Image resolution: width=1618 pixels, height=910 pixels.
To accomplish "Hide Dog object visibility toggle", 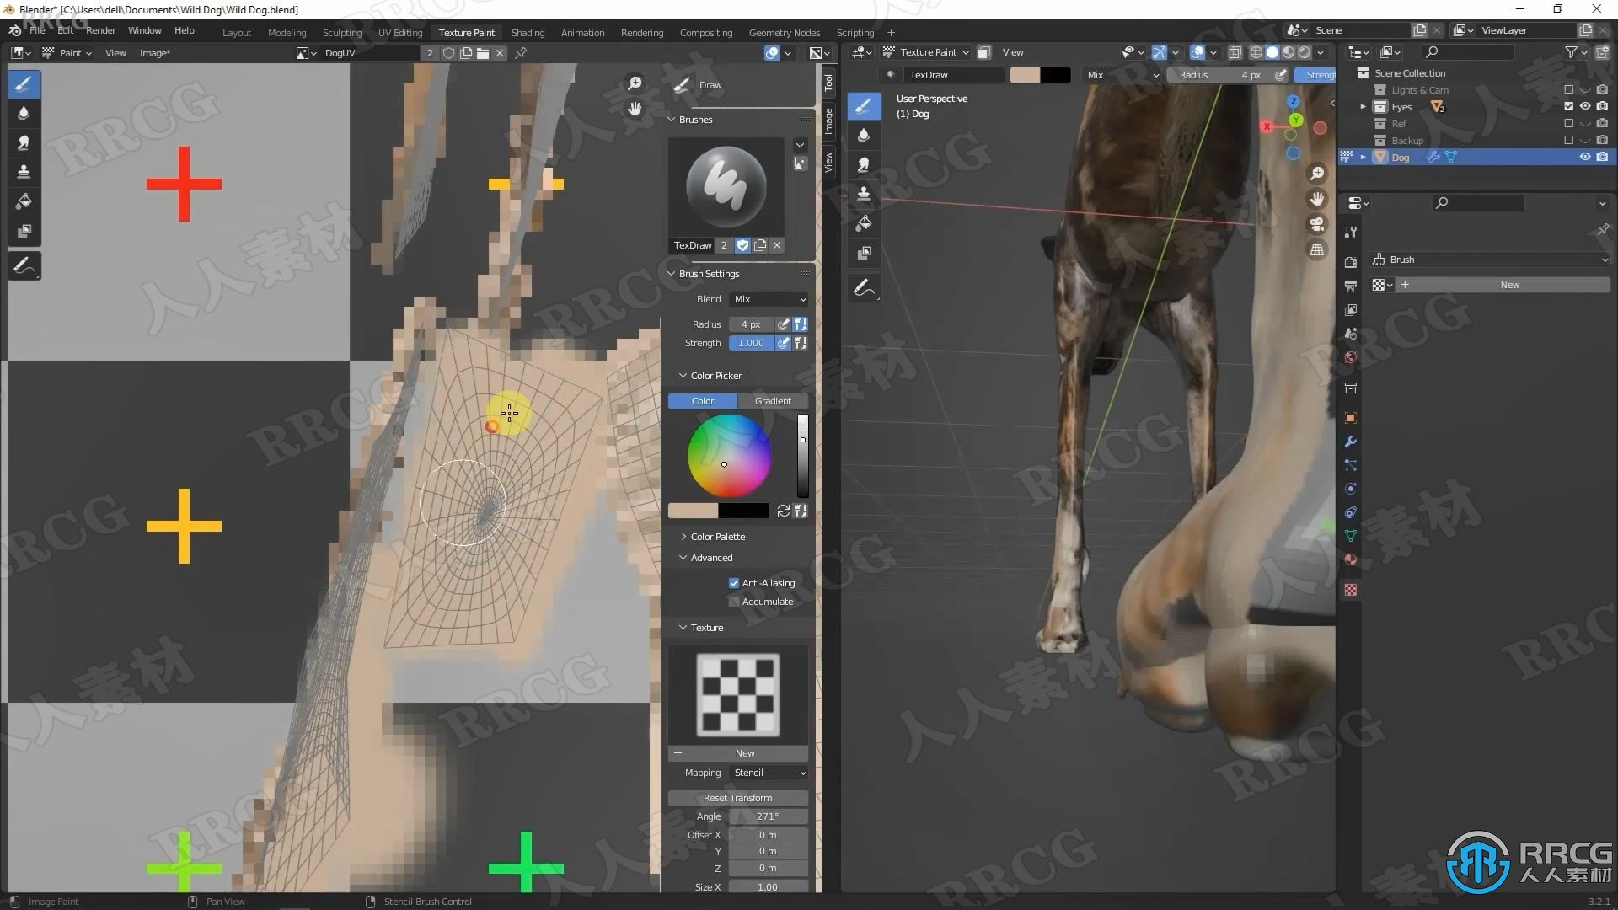I will tap(1583, 157).
